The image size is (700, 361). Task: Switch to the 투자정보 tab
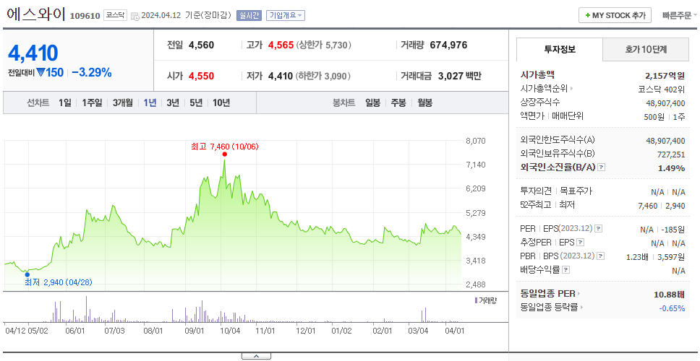(x=560, y=50)
